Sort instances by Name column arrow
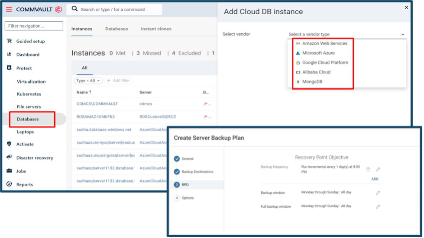The image size is (424, 238). click(91, 92)
